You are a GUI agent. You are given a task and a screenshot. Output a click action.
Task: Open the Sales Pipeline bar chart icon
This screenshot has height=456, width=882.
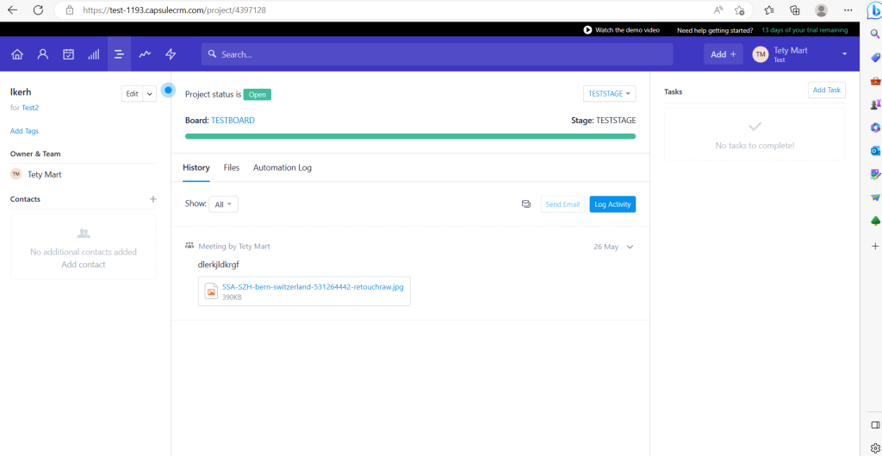click(93, 54)
